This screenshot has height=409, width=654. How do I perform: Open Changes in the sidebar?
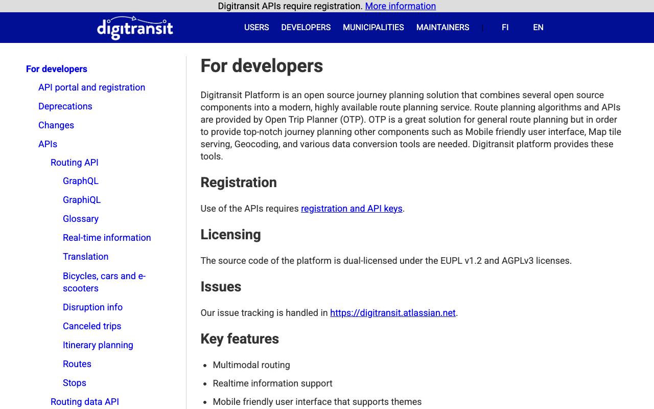pos(56,125)
